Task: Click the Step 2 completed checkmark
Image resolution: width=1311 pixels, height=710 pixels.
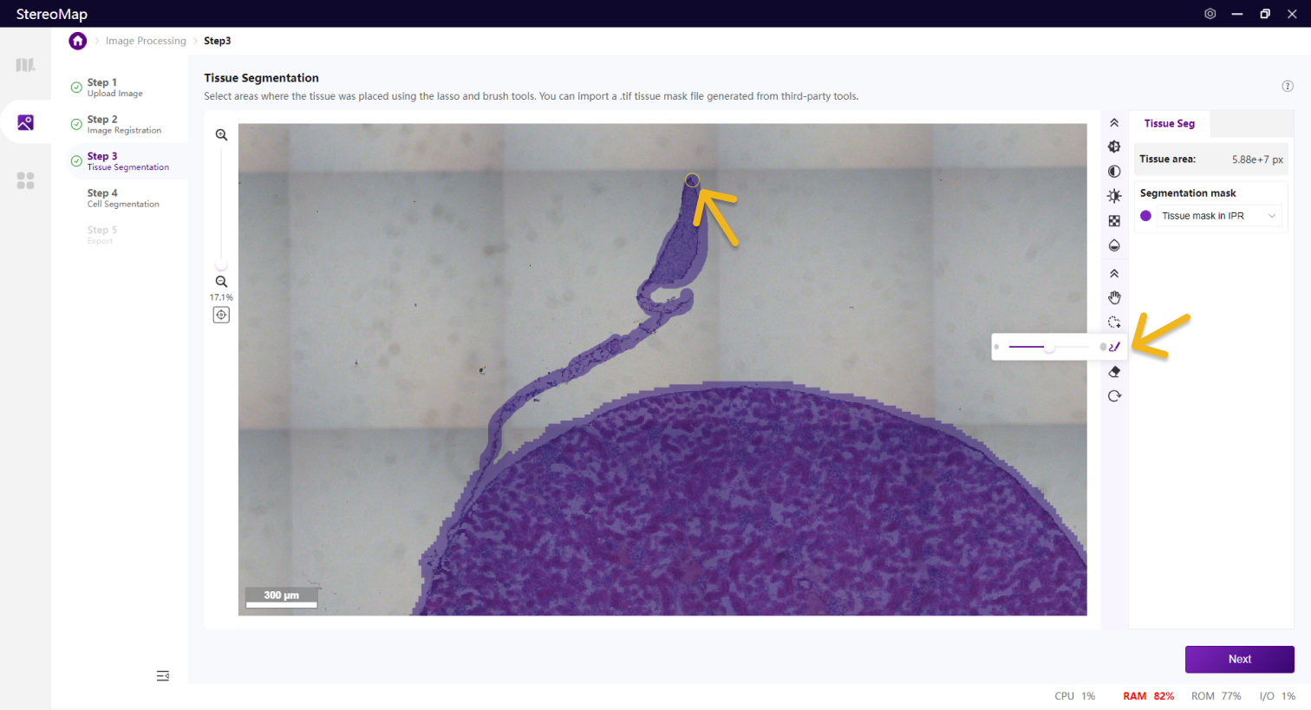Action: tap(76, 124)
